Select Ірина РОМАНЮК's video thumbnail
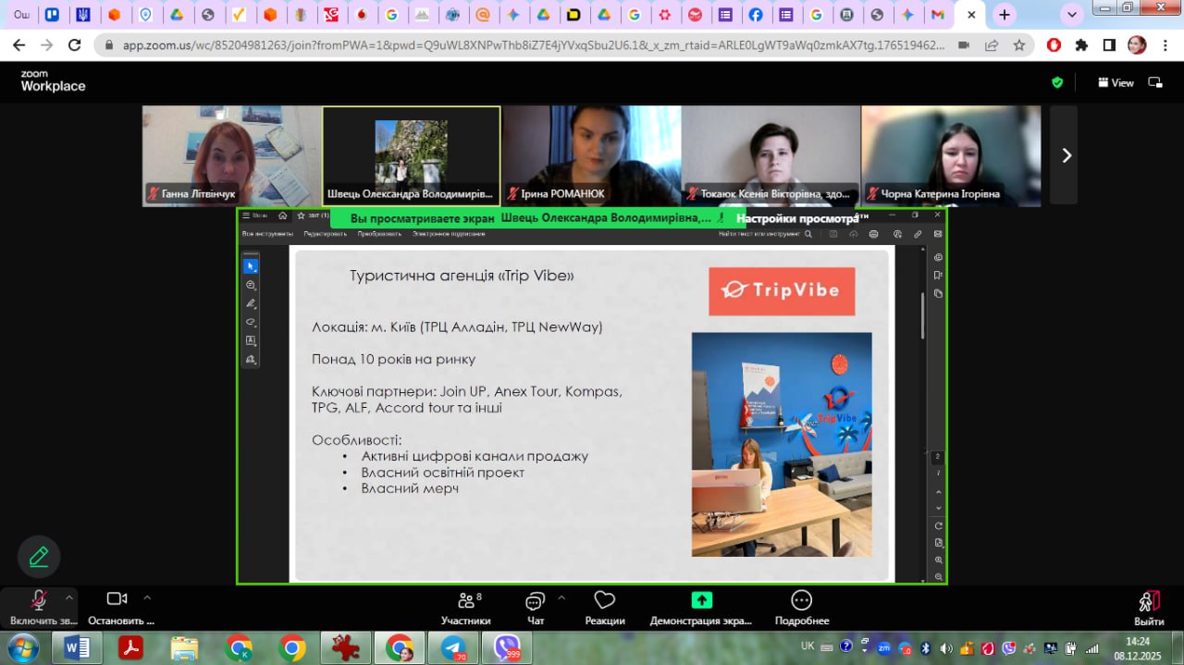Screen dimensions: 1184x665 [x=591, y=155]
